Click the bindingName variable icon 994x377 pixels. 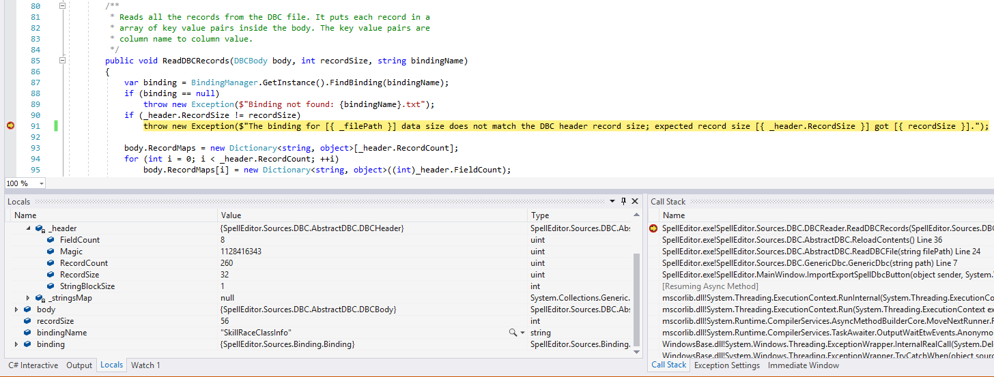28,333
